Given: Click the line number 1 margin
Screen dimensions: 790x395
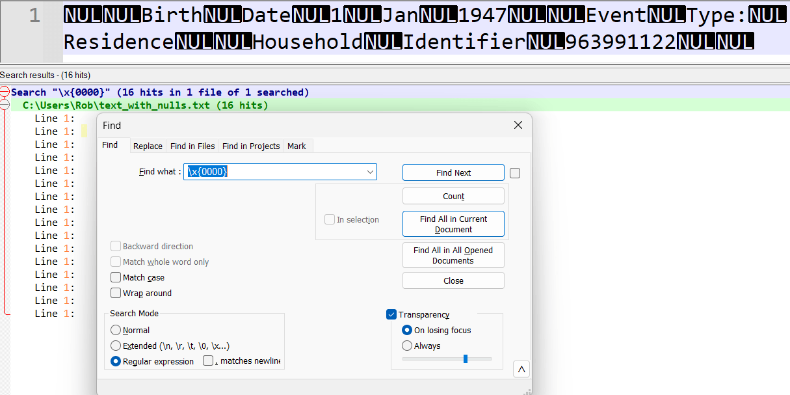Looking at the screenshot, I should pos(34,14).
